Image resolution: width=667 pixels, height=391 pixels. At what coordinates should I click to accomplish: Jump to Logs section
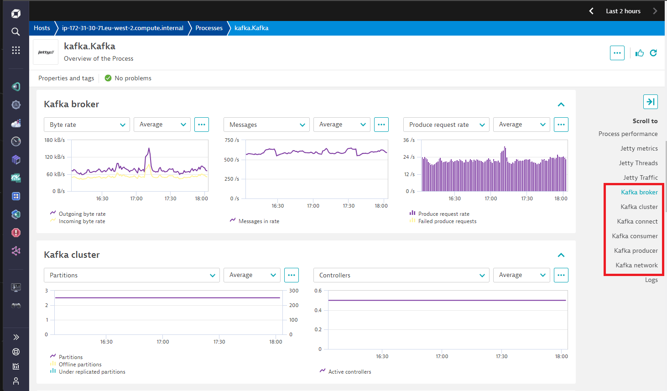pos(651,280)
